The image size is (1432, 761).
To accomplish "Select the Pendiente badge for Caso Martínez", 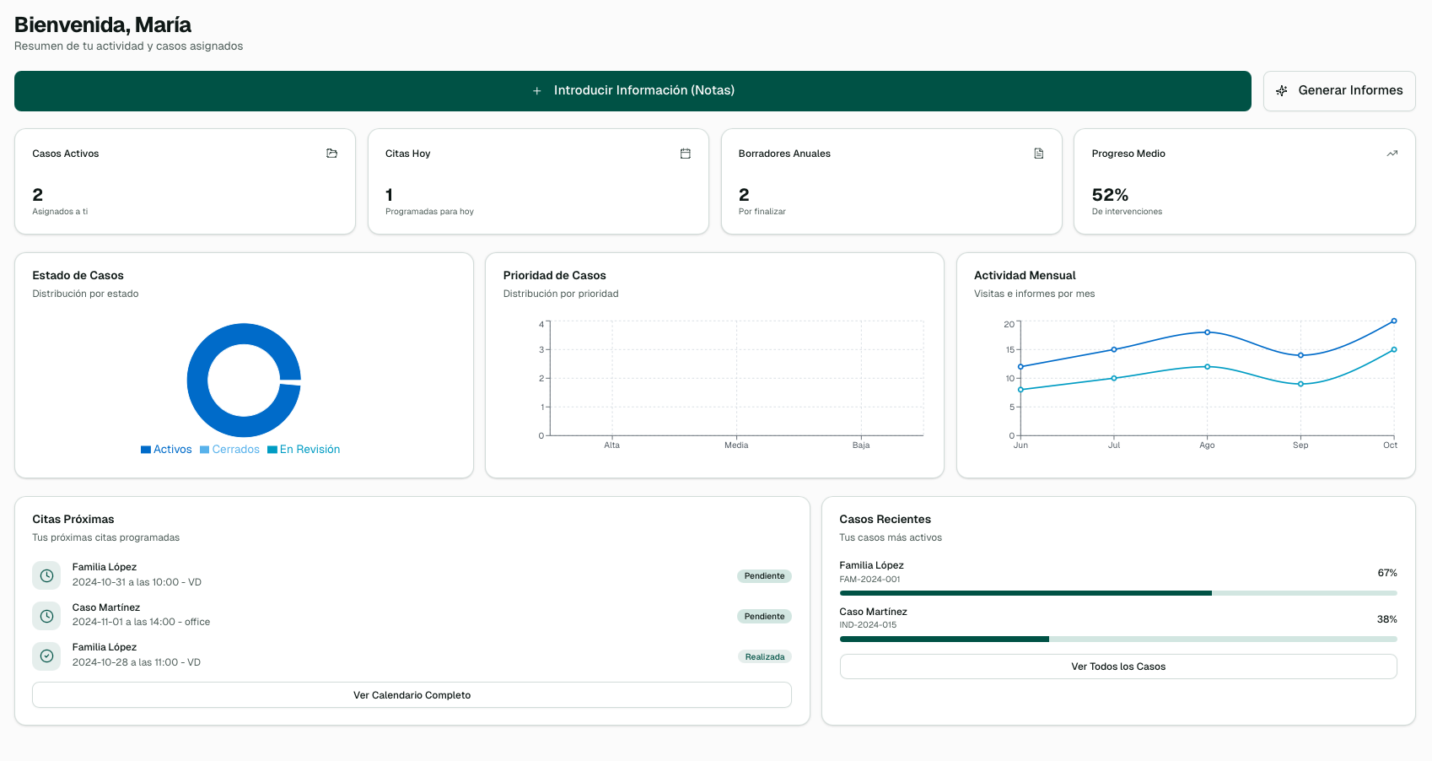I will [x=764, y=616].
